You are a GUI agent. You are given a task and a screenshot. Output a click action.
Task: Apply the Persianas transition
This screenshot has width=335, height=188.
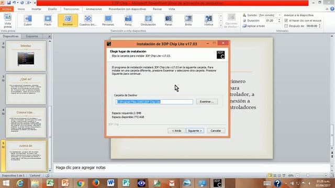click(x=108, y=20)
